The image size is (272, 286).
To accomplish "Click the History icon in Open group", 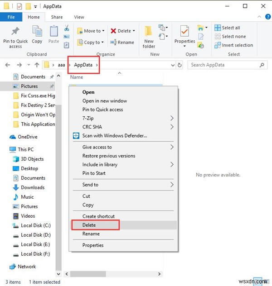I will (201, 45).
